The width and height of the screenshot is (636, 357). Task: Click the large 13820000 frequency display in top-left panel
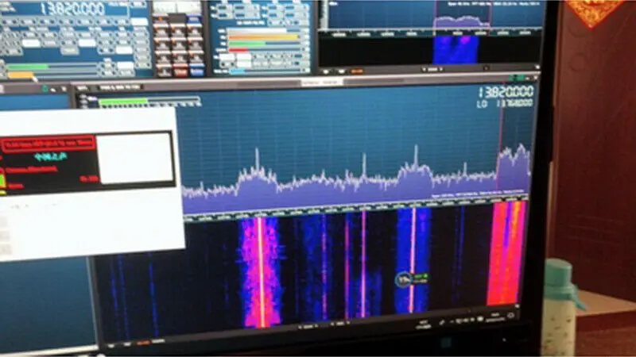(x=72, y=9)
